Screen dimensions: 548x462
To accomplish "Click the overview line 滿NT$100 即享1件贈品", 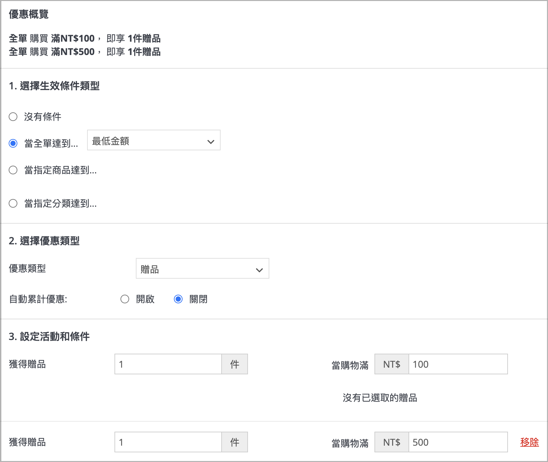I will pos(85,38).
